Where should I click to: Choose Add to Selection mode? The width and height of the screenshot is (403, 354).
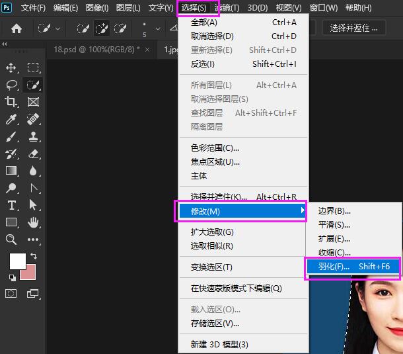pyautogui.click(x=102, y=28)
